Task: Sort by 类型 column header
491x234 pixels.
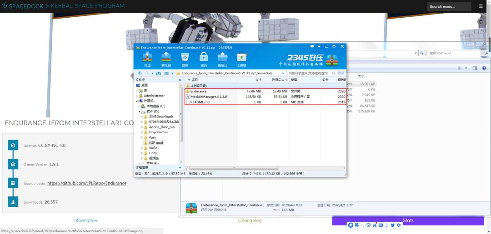Action: click(304, 80)
